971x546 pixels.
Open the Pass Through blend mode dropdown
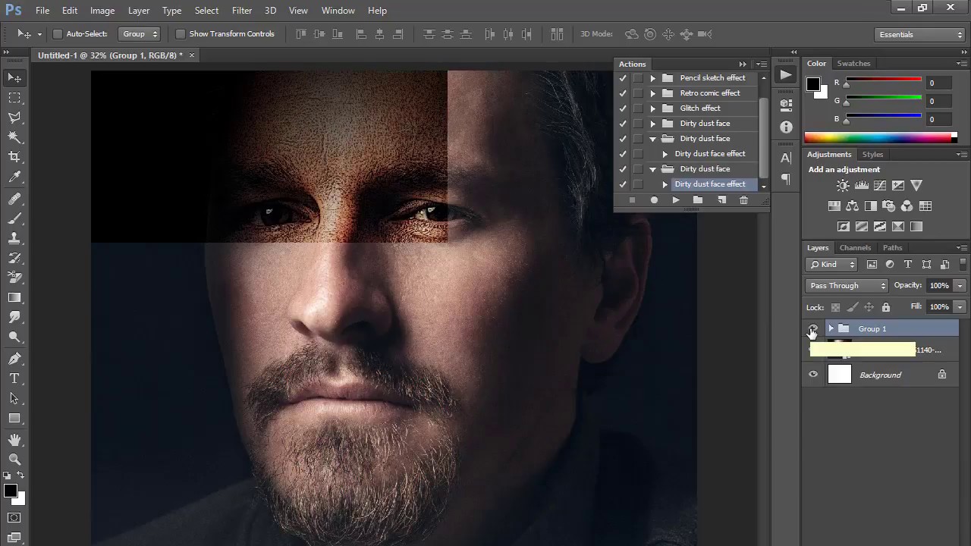[x=847, y=286]
